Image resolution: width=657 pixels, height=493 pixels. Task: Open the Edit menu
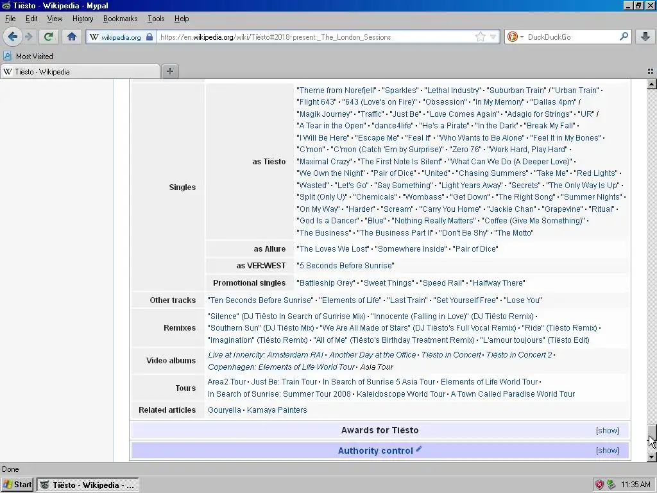[x=31, y=19]
